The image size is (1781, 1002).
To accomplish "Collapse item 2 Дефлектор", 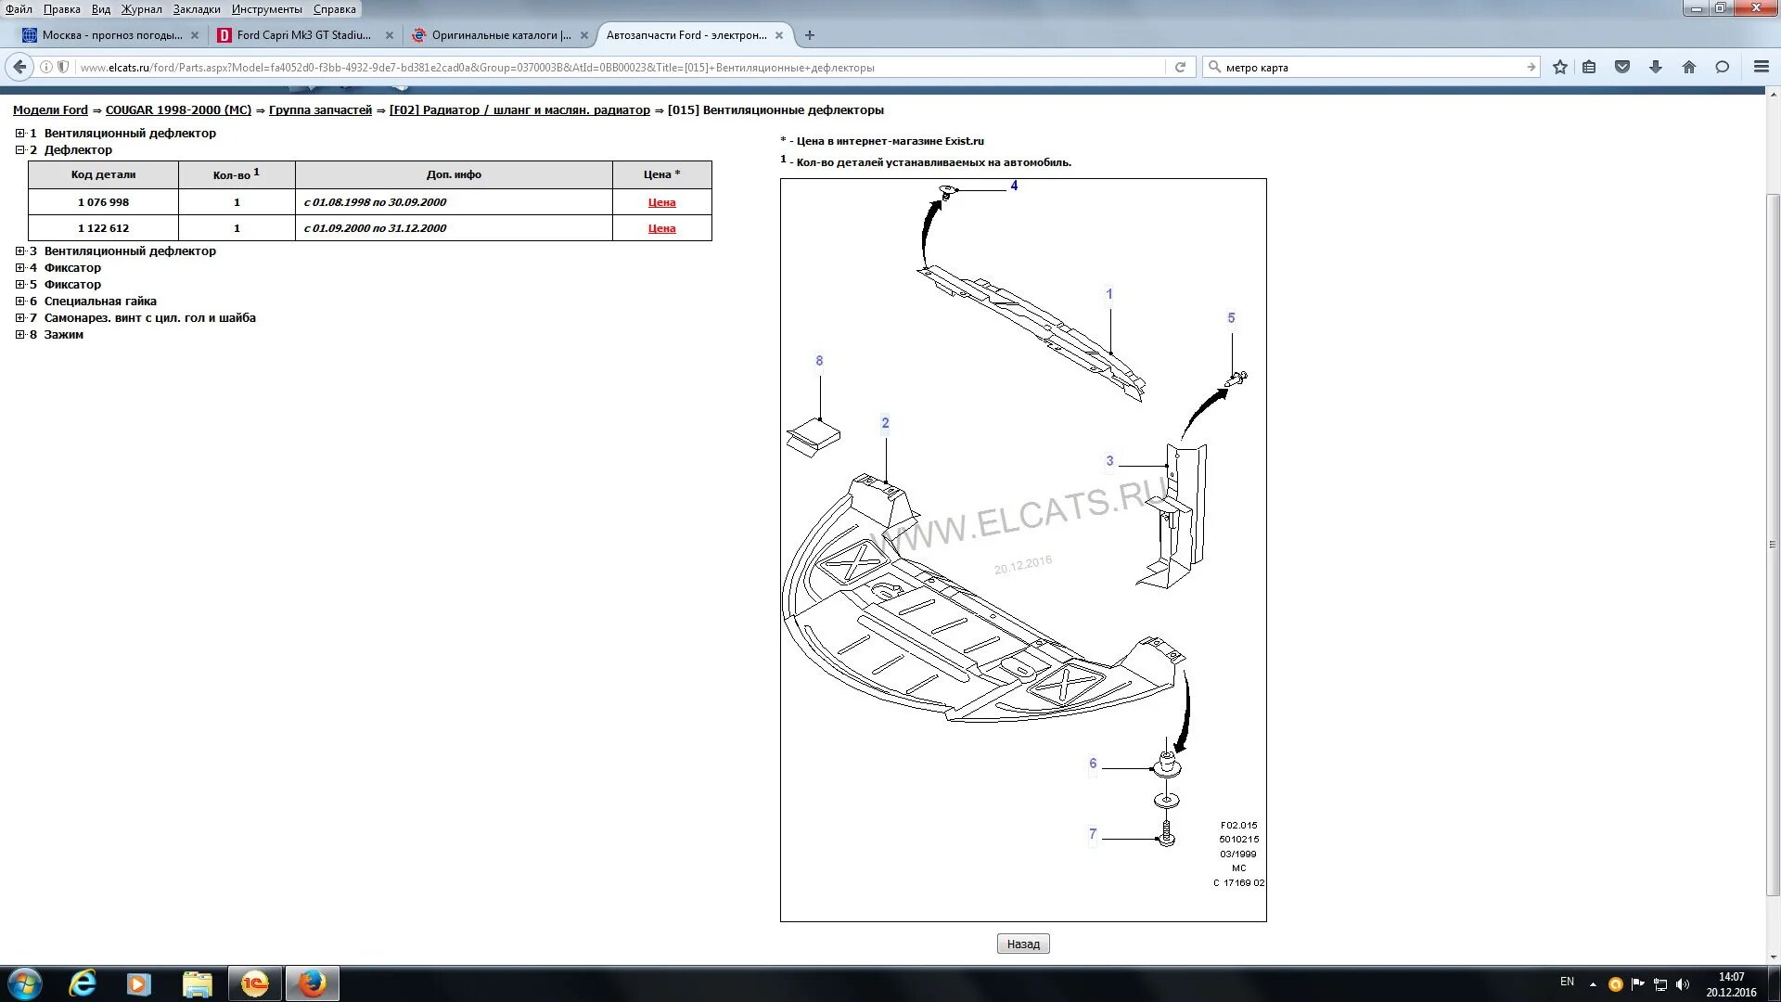I will click(19, 150).
